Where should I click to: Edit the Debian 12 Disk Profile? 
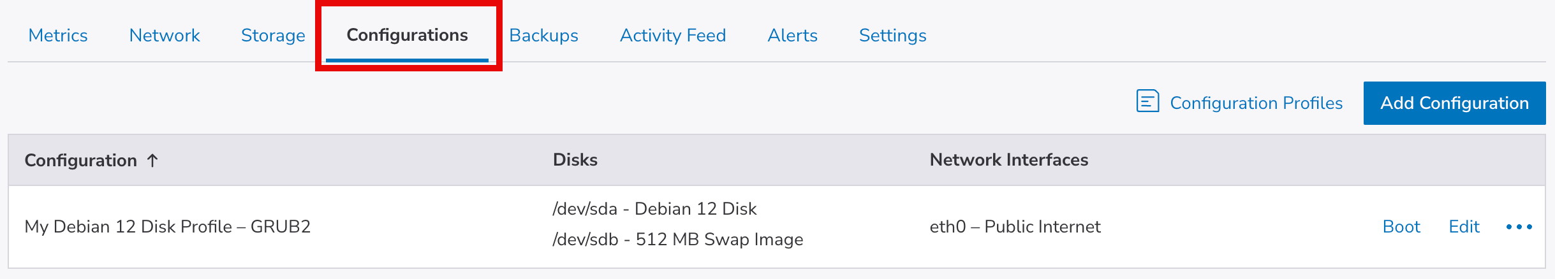click(1464, 227)
